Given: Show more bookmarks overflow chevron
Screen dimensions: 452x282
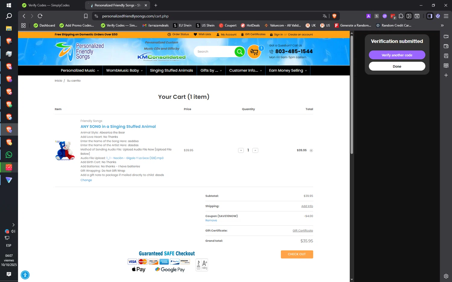Looking at the screenshot, I should pyautogui.click(x=442, y=26).
